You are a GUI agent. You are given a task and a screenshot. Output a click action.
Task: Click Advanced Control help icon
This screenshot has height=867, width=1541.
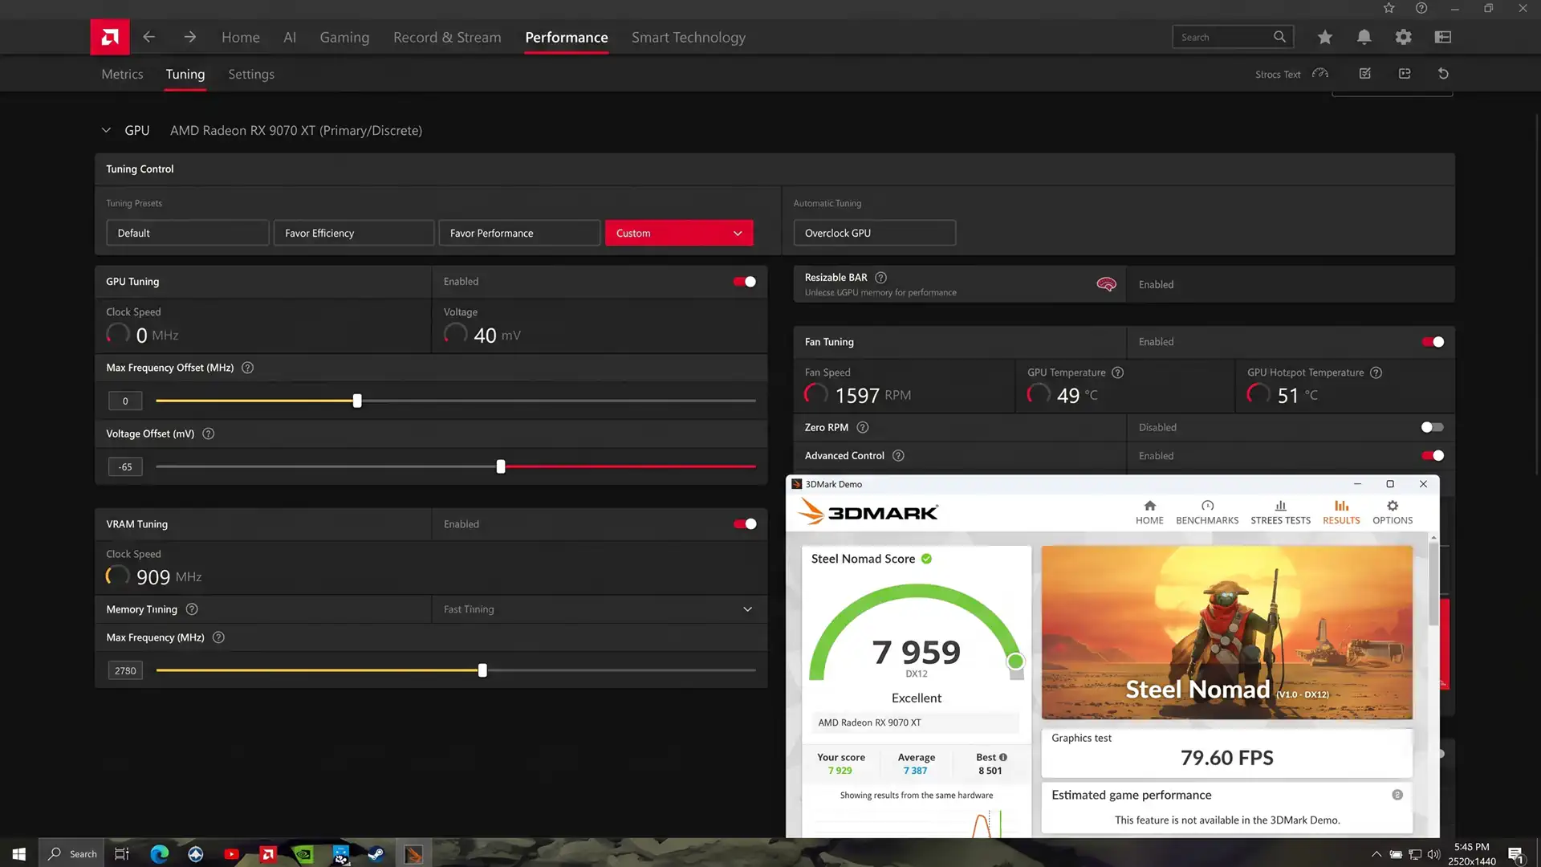click(x=899, y=456)
